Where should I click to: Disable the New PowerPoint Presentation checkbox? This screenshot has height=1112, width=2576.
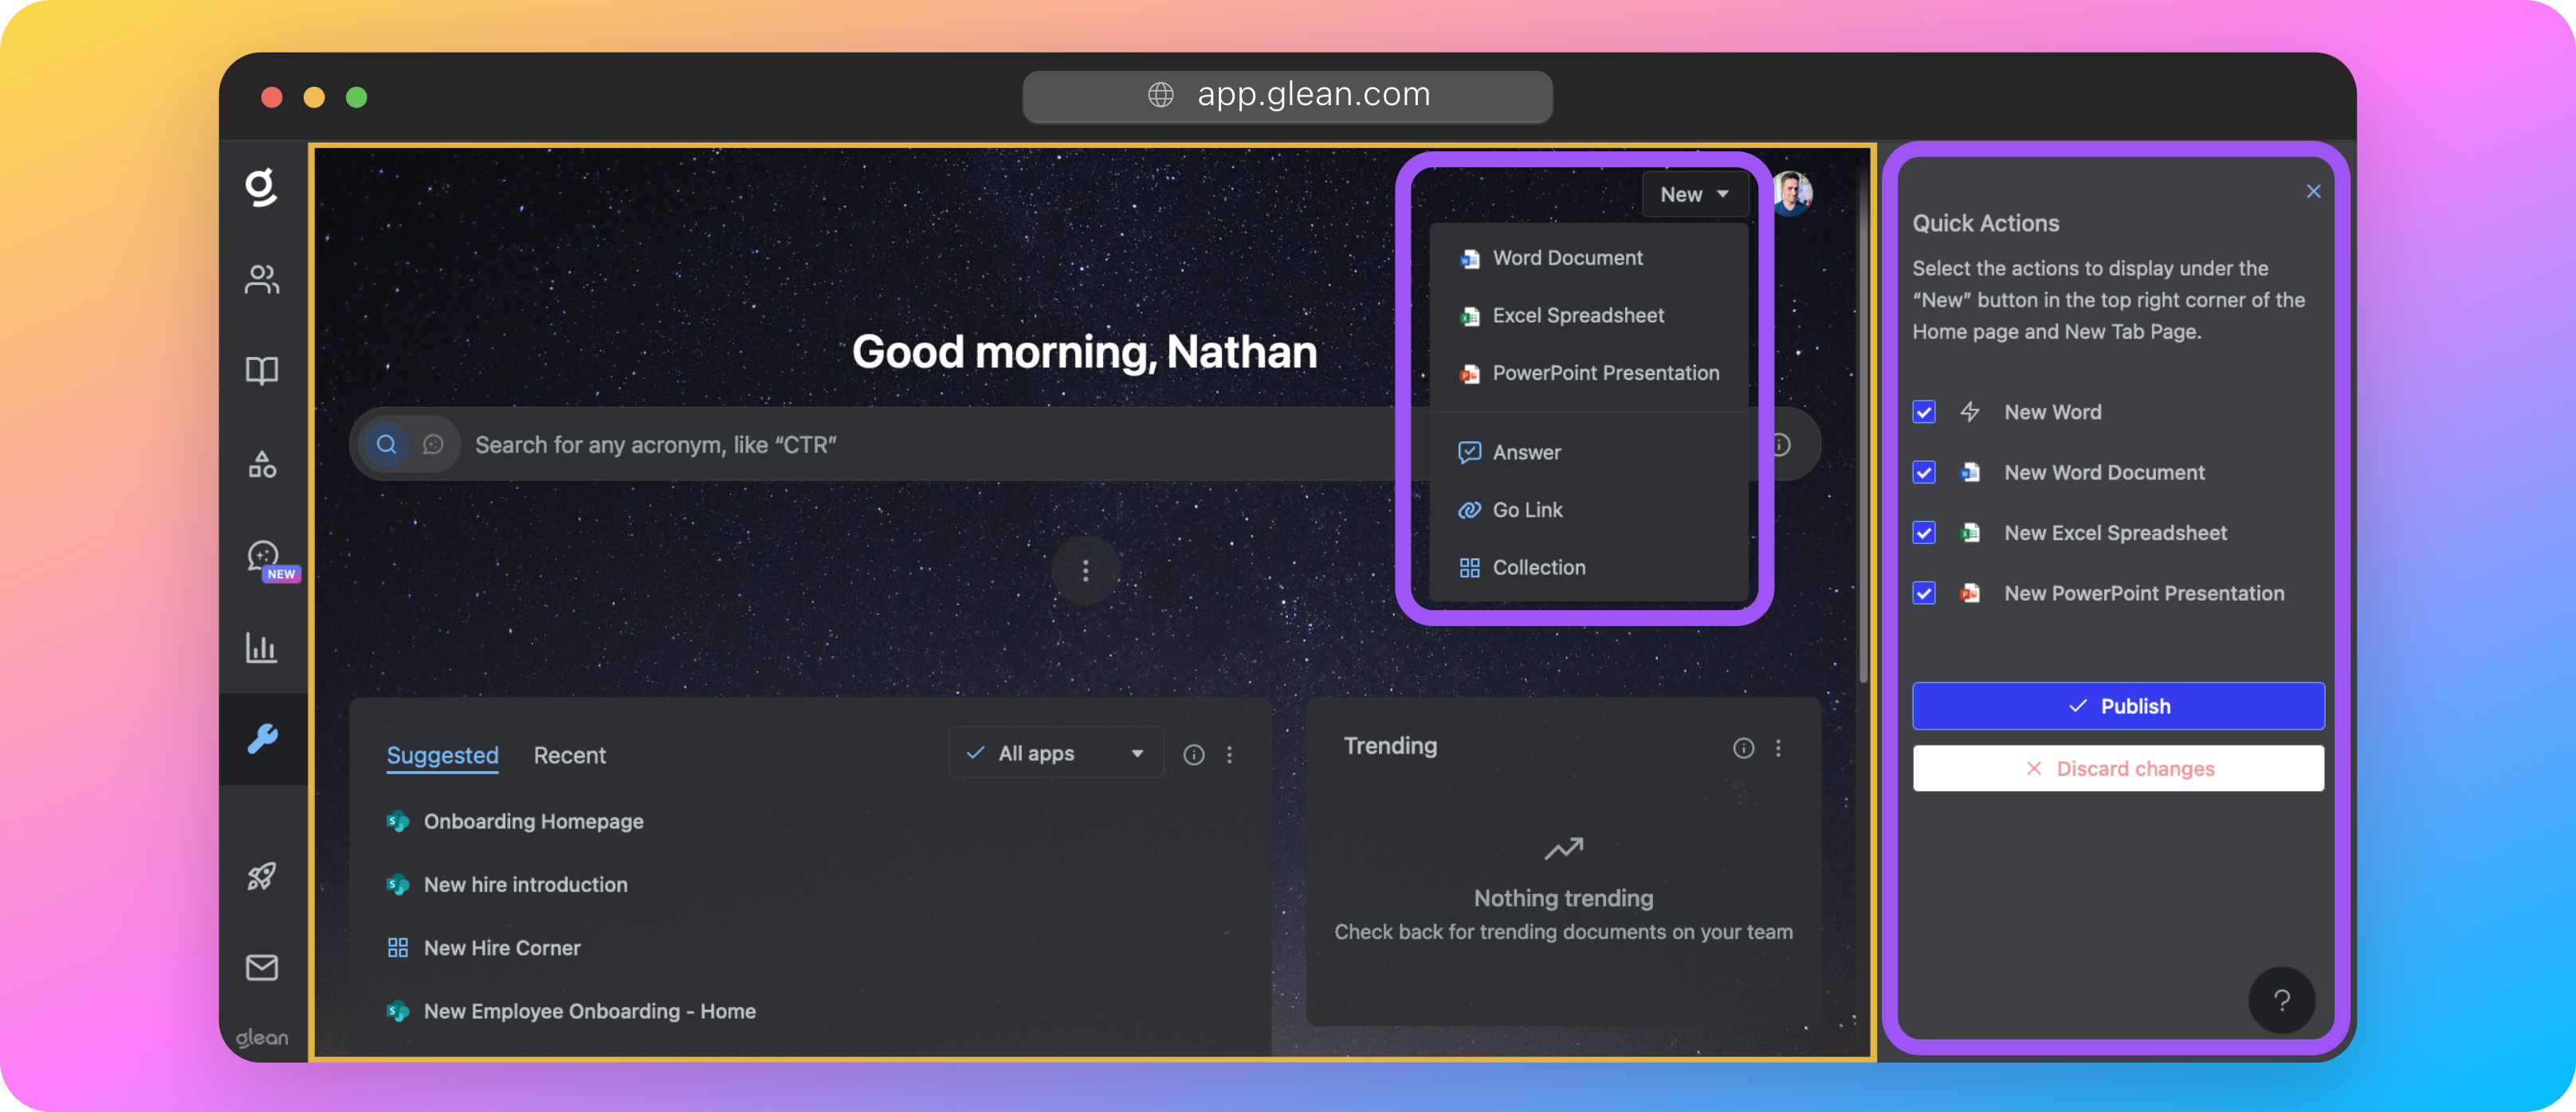(x=1924, y=593)
